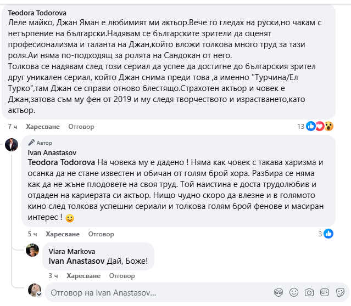This screenshot has width=351, height=306.
Task: Like Ivan Anastasov's comment
Action: (x=62, y=234)
